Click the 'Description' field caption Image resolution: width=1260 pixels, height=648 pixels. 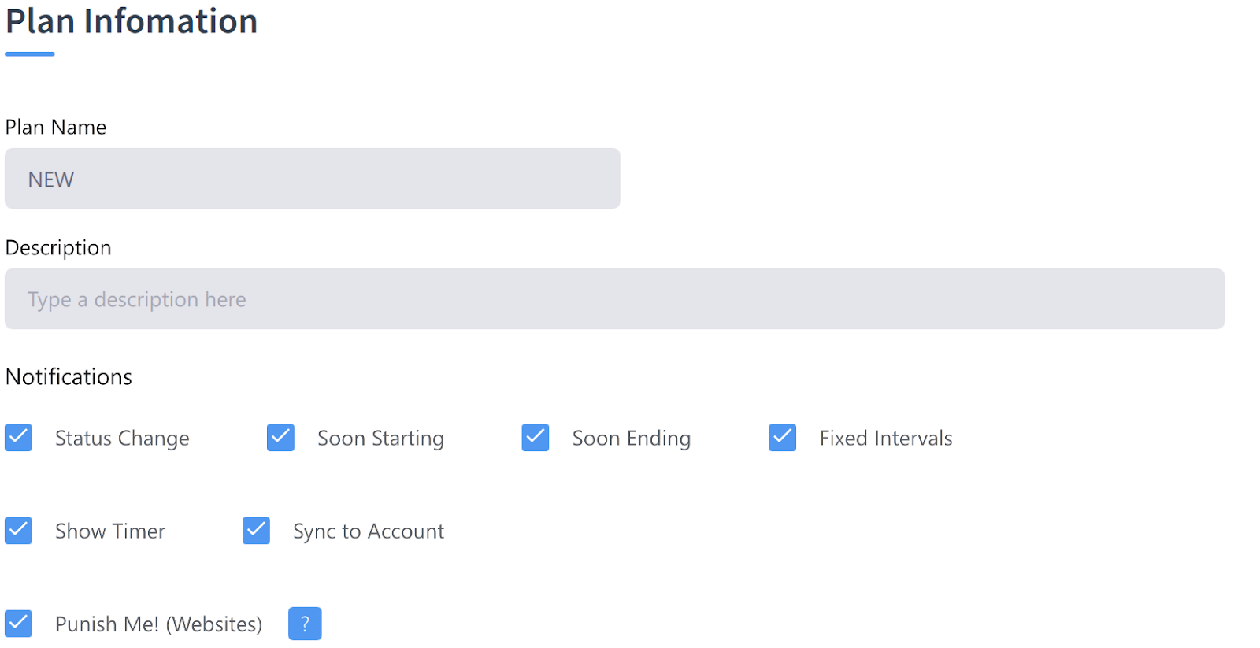tap(58, 248)
